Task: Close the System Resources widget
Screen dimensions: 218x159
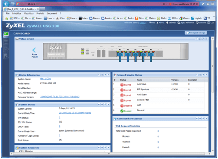Action: [x=108, y=147]
